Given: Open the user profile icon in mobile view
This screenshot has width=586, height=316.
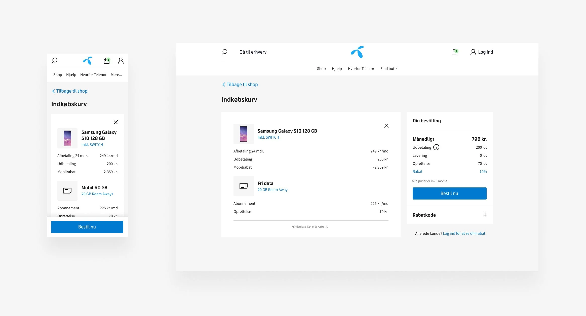Looking at the screenshot, I should point(121,61).
